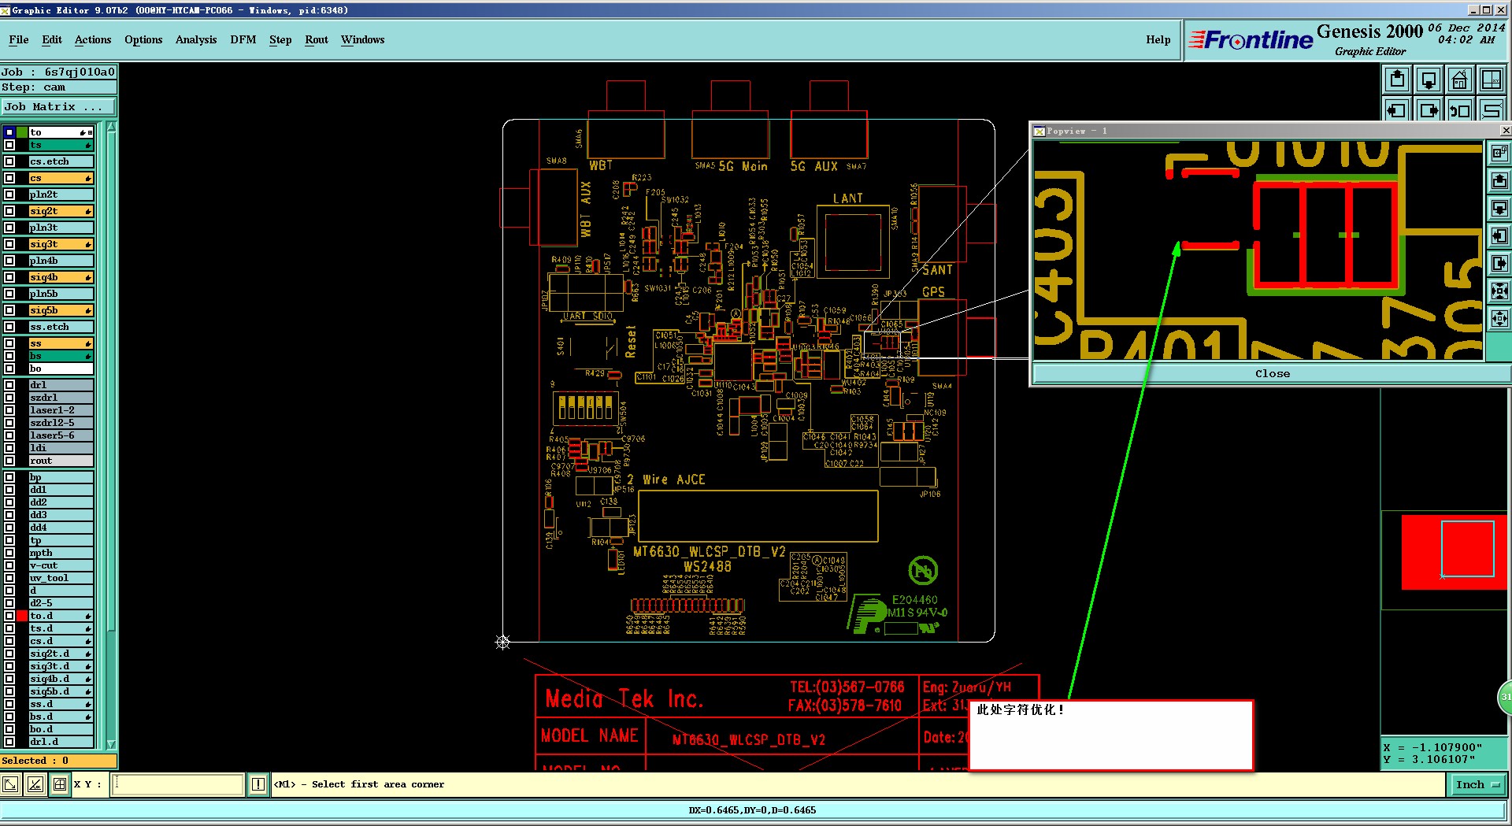Toggle display of layer 'drl'
This screenshot has height=826, width=1512.
coord(9,385)
